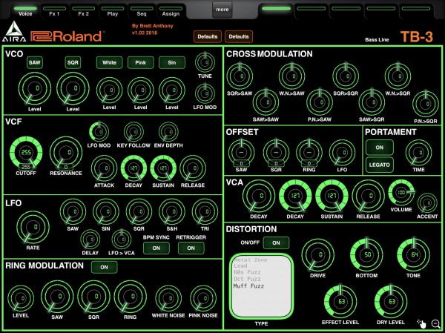Click the pointer hand edit icon
Image resolution: width=445 pixels, height=333 pixels.
pyautogui.click(x=421, y=323)
